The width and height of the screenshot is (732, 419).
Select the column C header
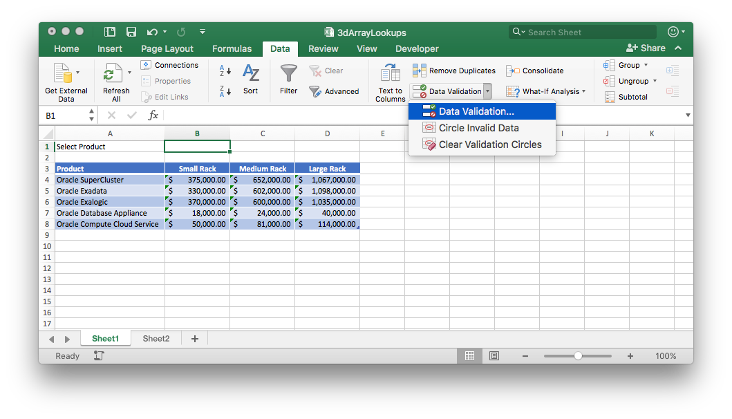263,133
